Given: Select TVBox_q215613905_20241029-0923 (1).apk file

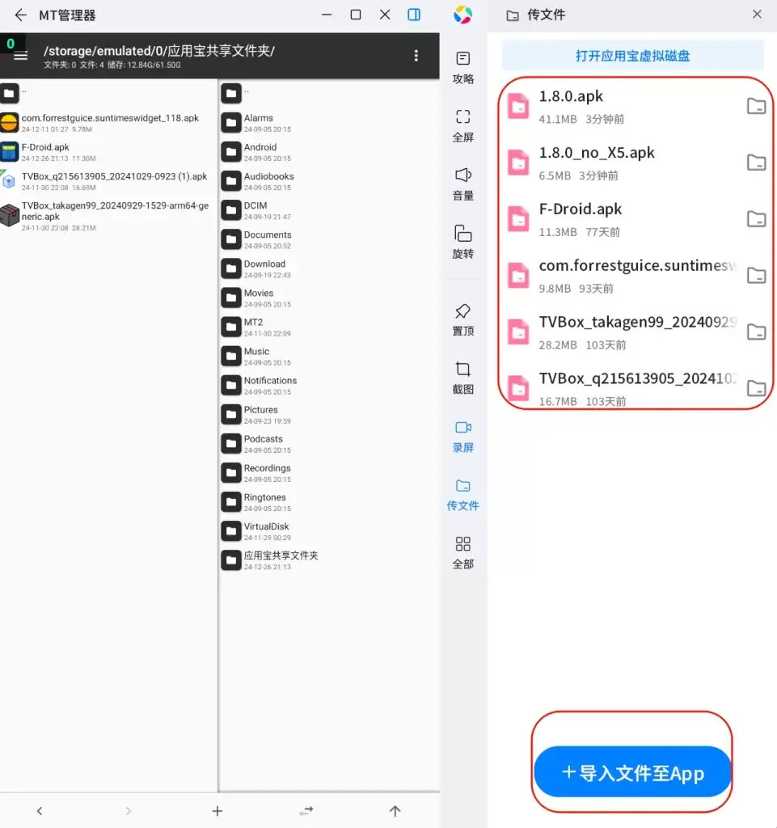Looking at the screenshot, I should point(108,181).
